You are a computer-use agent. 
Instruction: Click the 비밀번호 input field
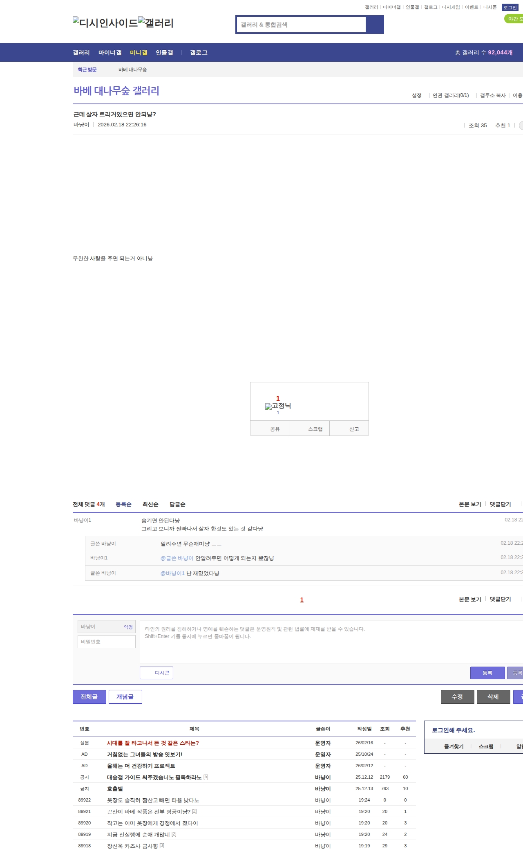tap(107, 642)
